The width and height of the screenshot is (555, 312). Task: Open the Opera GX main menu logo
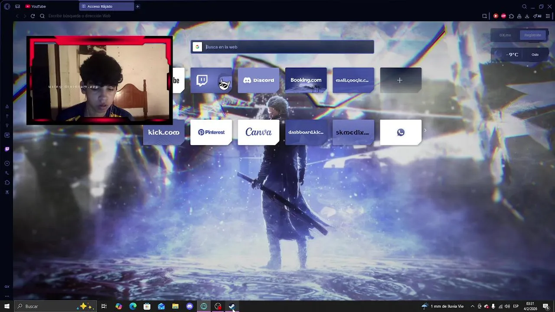click(7, 6)
